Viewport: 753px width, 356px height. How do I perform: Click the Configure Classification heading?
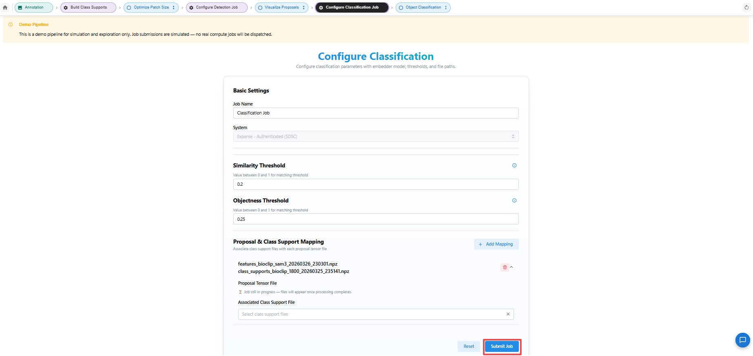coord(376,56)
